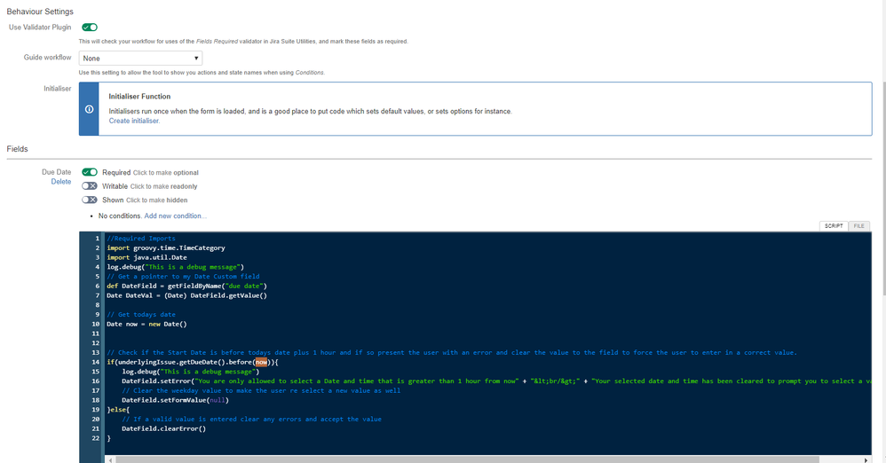886x463 pixels.
Task: Toggle the Due Date Shown switch
Action: pos(90,200)
